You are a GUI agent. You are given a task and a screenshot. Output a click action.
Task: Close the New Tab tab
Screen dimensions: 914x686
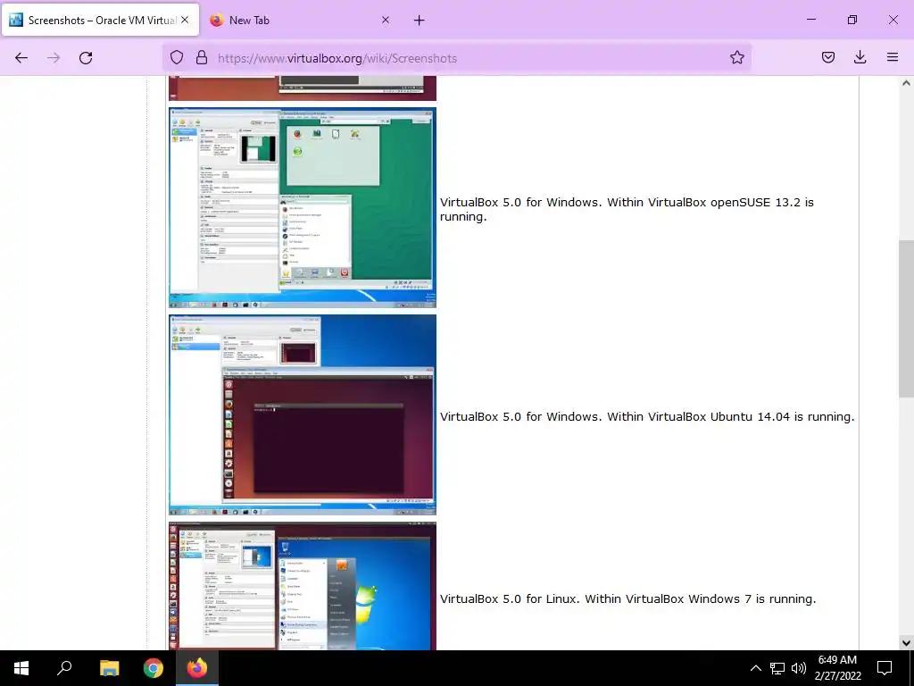click(386, 20)
